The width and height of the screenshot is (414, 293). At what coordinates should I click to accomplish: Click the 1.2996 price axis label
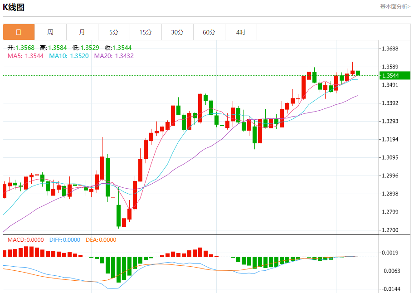point(390,176)
